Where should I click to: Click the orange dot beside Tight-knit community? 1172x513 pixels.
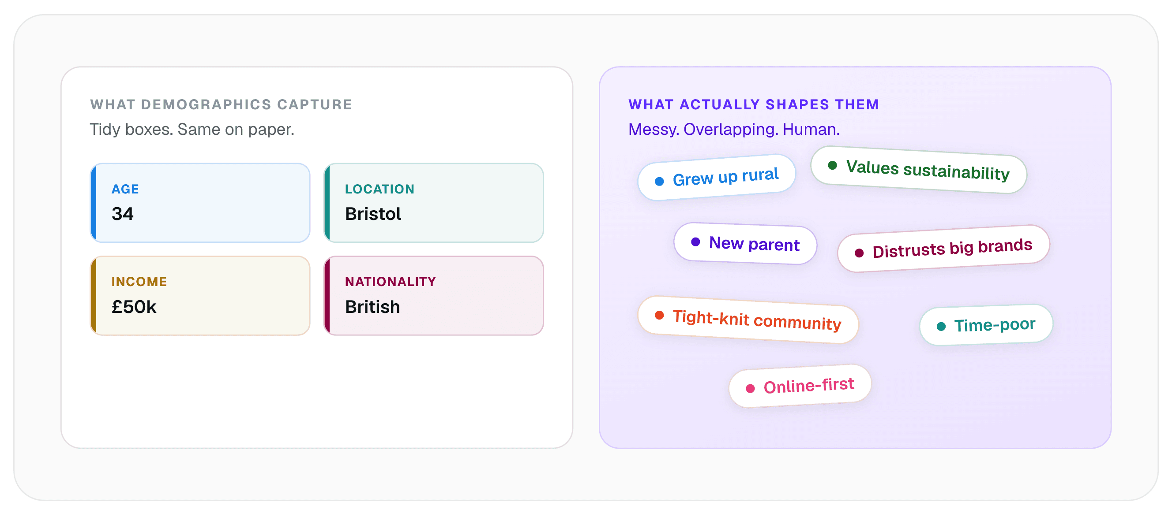pyautogui.click(x=659, y=315)
